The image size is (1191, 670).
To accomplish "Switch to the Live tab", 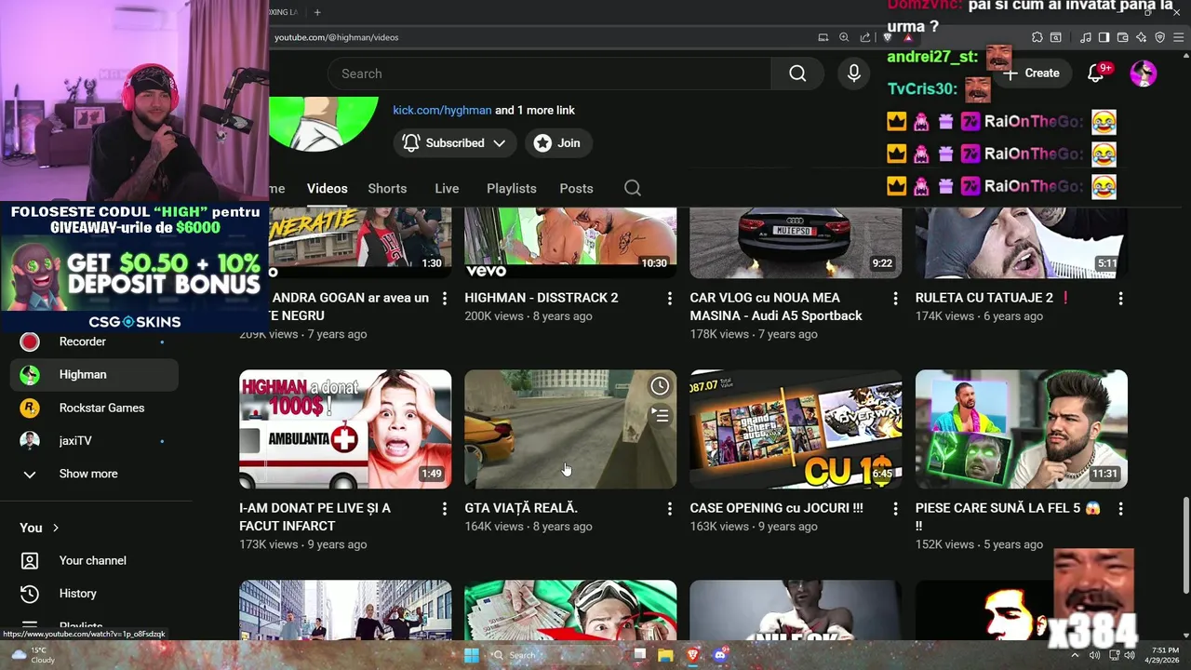I will pyautogui.click(x=447, y=188).
